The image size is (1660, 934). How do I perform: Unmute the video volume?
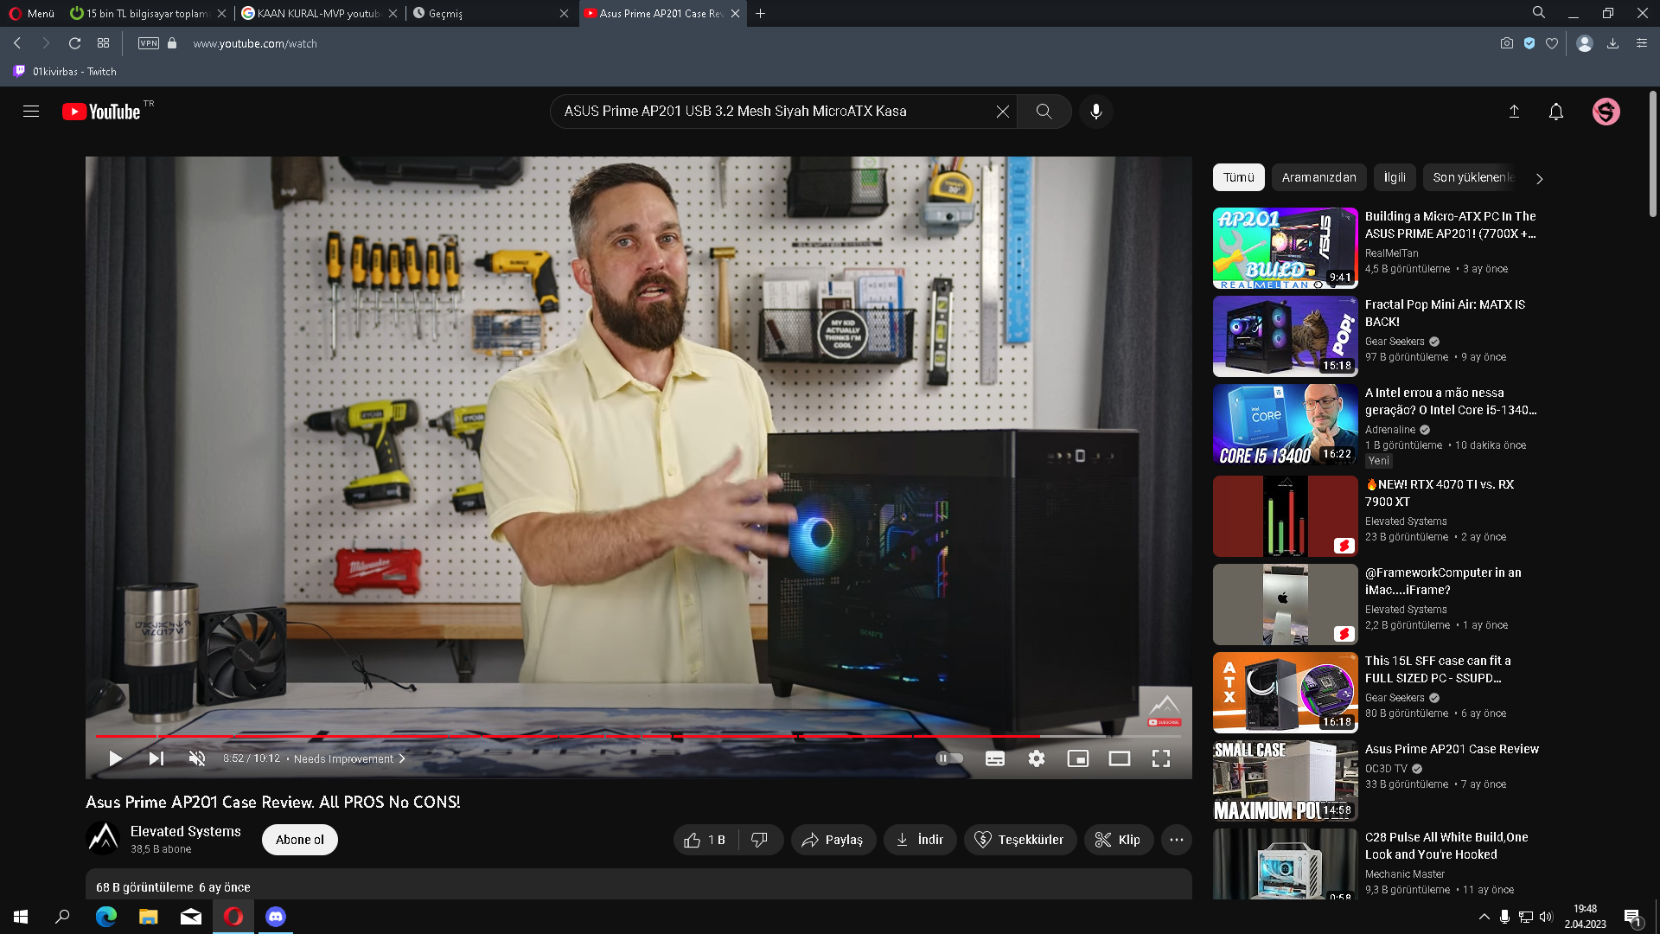coord(197,758)
